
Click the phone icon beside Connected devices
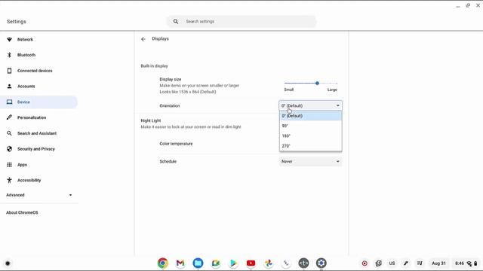click(9, 71)
